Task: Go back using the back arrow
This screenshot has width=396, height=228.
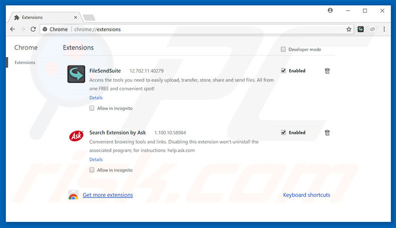Action: click(x=13, y=29)
